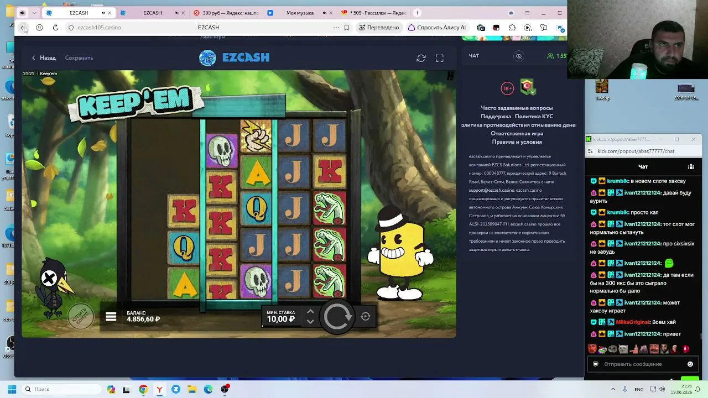Expand the tab list dropdown arrow
708x398 pixels.
34,13
